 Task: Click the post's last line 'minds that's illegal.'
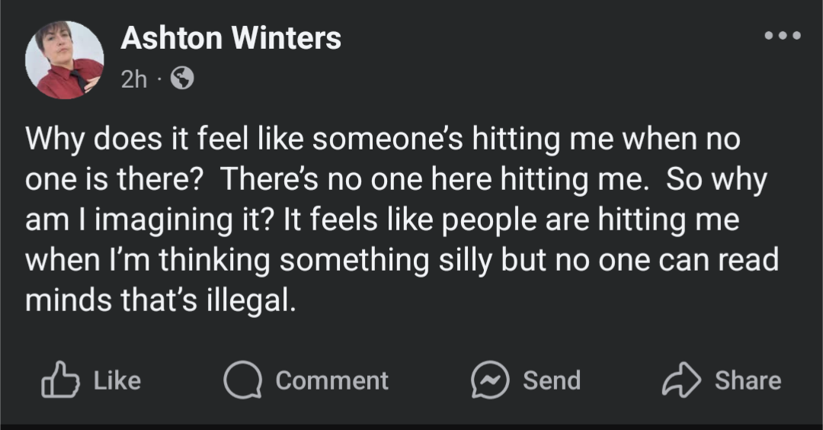(161, 301)
